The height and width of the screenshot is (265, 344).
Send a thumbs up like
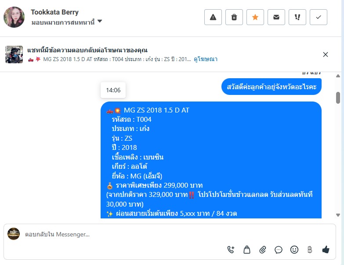click(x=326, y=250)
